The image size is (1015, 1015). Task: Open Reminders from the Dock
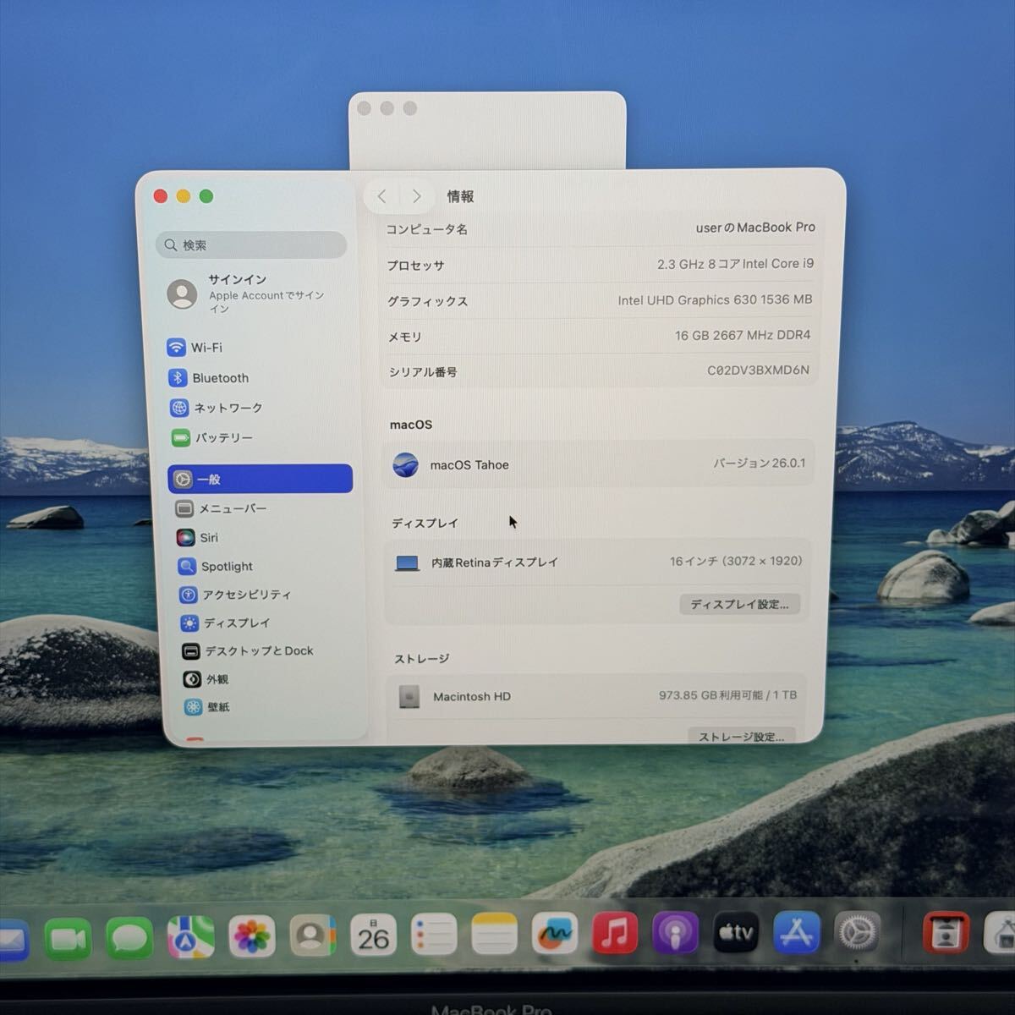coord(434,935)
